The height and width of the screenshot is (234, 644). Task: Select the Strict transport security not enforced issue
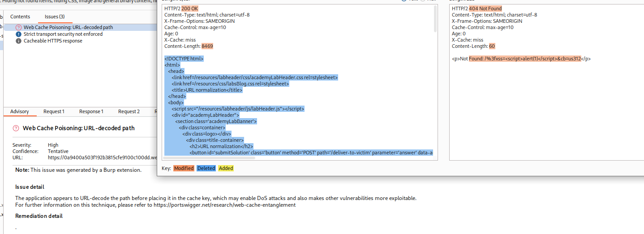pyautogui.click(x=63, y=34)
